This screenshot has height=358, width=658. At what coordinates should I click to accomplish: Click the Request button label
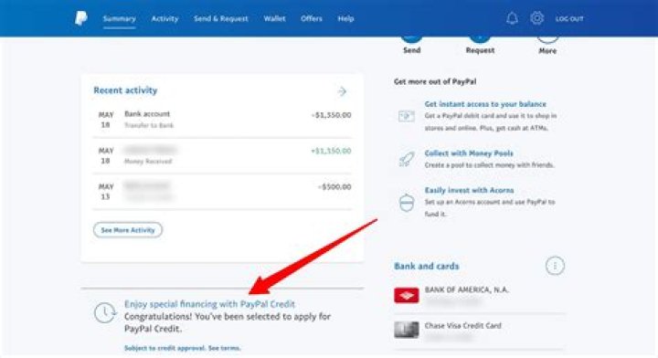480,50
